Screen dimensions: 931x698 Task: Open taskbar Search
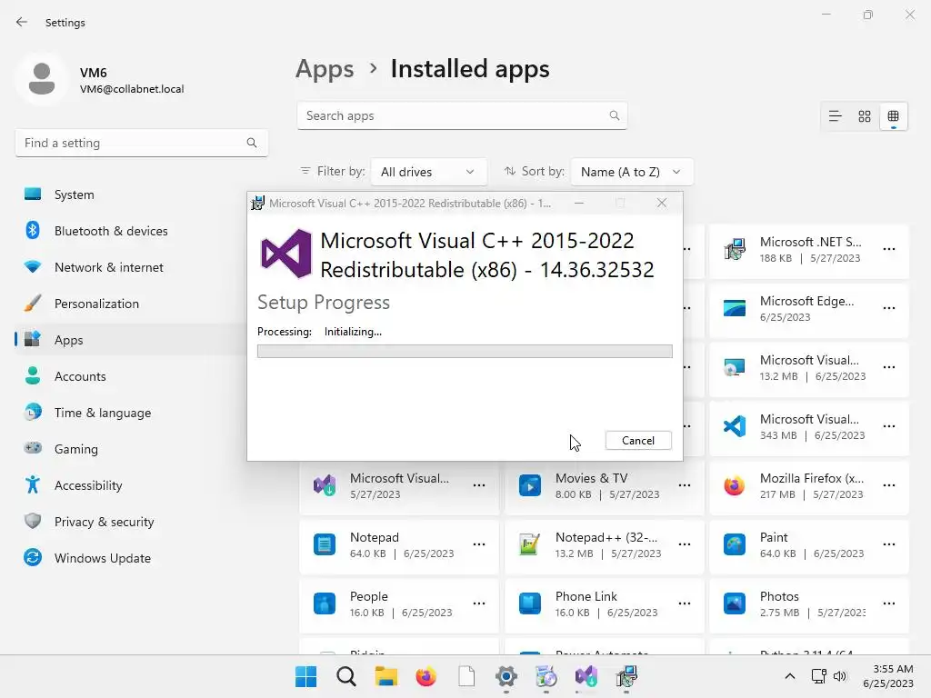pos(346,676)
